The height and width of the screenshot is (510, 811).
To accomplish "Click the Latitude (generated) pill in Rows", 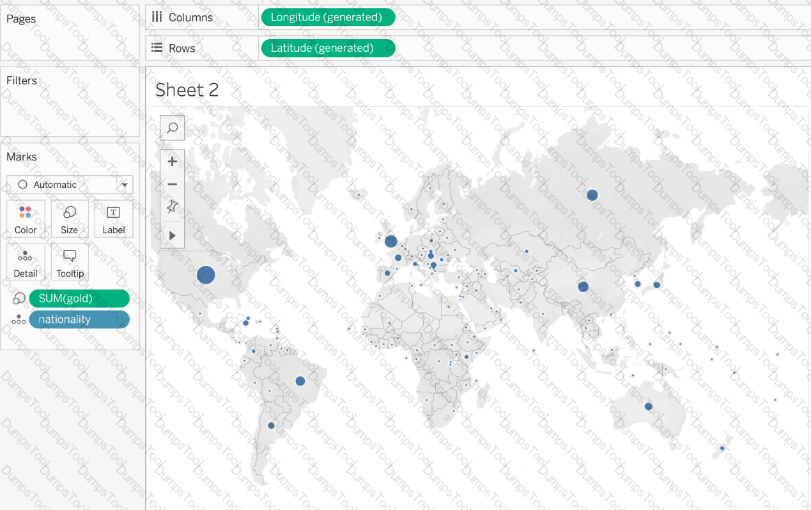I will [328, 48].
